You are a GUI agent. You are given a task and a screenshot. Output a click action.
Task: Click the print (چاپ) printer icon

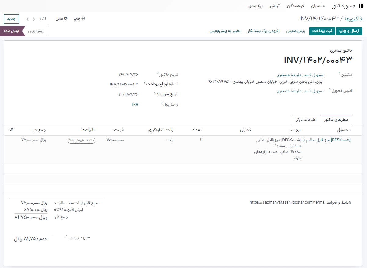coord(83,19)
